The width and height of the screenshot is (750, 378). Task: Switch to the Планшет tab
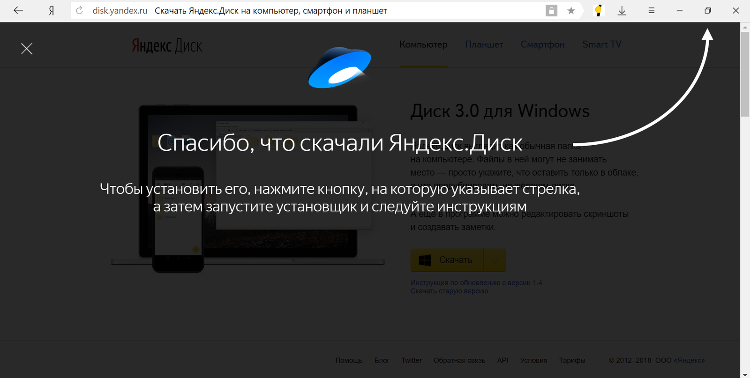484,44
